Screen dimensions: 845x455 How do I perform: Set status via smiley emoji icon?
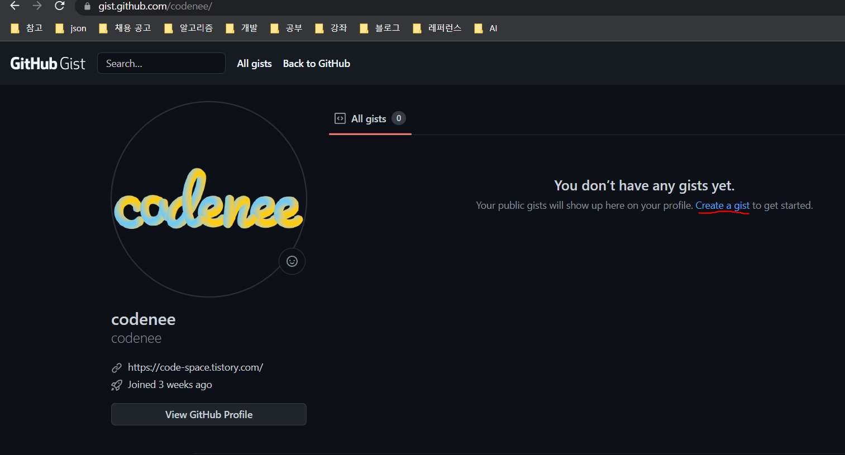(292, 261)
